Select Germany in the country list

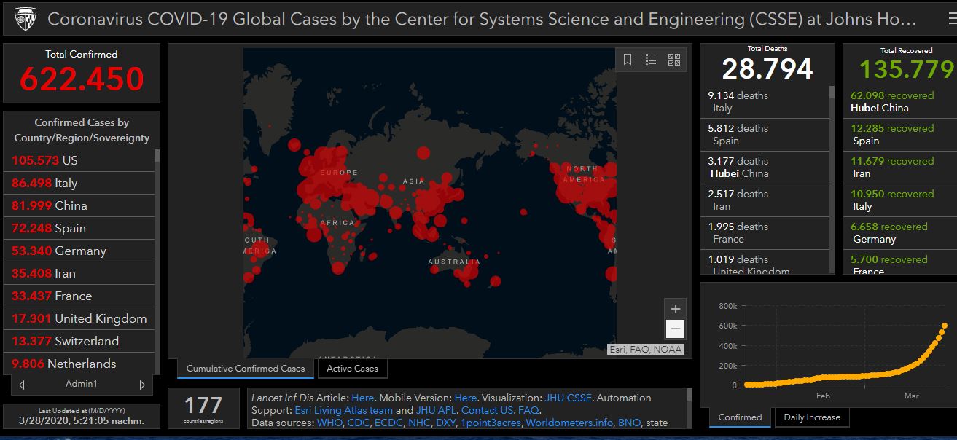80,251
